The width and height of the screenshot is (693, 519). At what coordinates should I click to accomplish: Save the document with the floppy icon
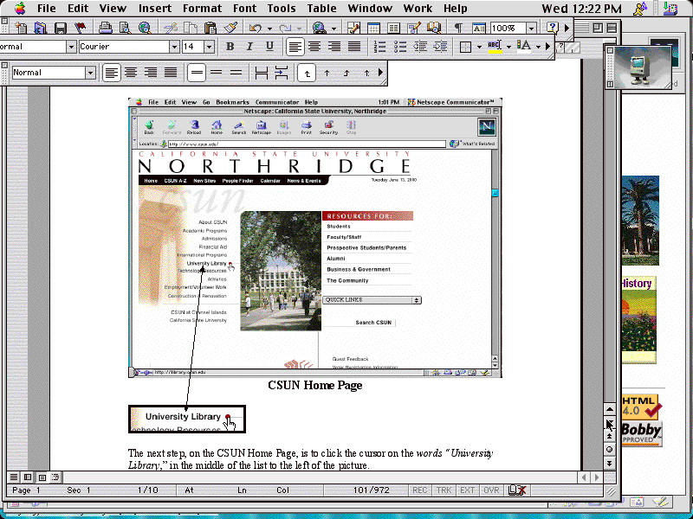pos(60,29)
